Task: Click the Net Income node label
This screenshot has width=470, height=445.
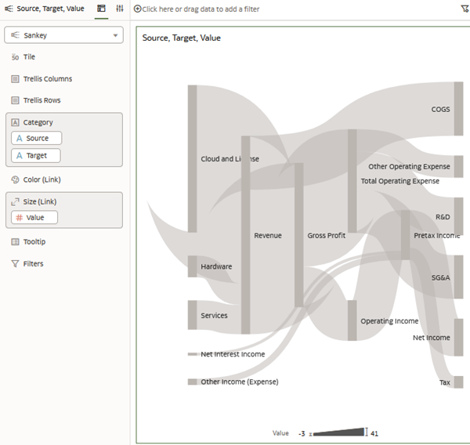Action: click(x=431, y=338)
